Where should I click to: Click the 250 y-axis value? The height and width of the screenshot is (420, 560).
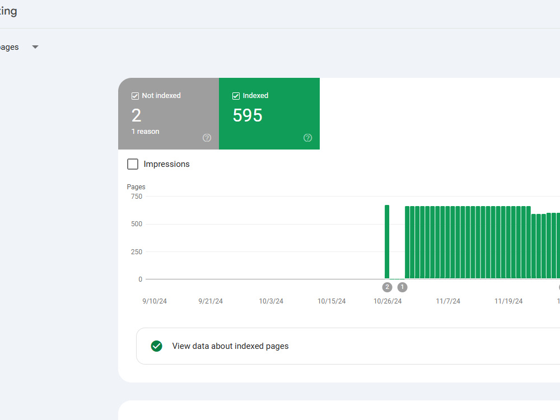point(137,252)
